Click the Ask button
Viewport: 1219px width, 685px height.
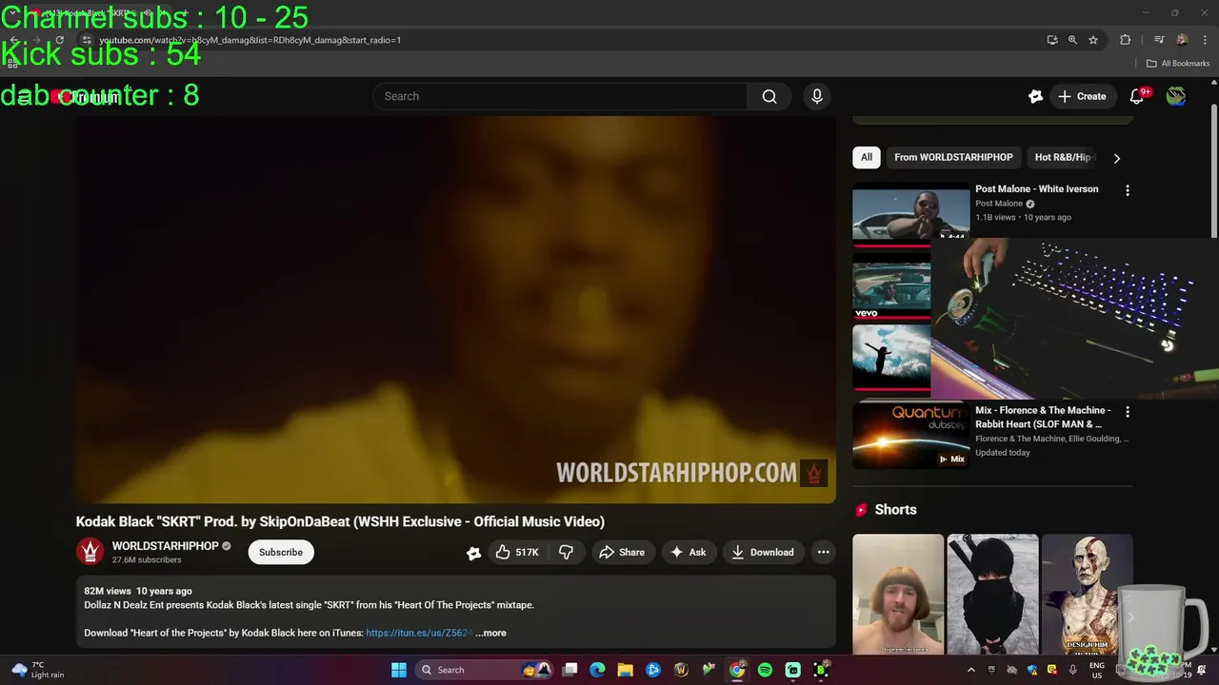pos(688,552)
